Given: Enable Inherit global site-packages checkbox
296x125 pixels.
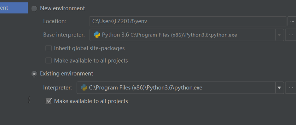Looking at the screenshot, I should (x=49, y=48).
